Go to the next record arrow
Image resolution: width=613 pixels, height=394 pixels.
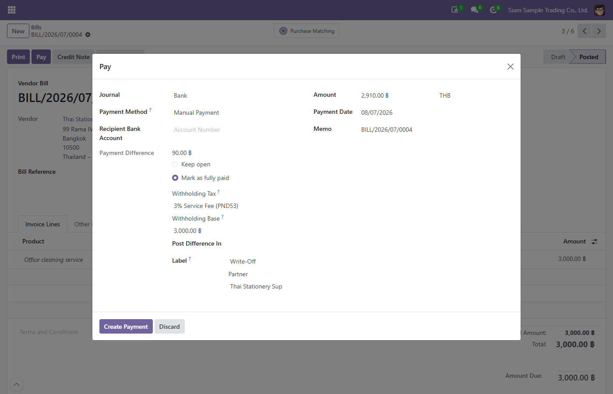599,31
